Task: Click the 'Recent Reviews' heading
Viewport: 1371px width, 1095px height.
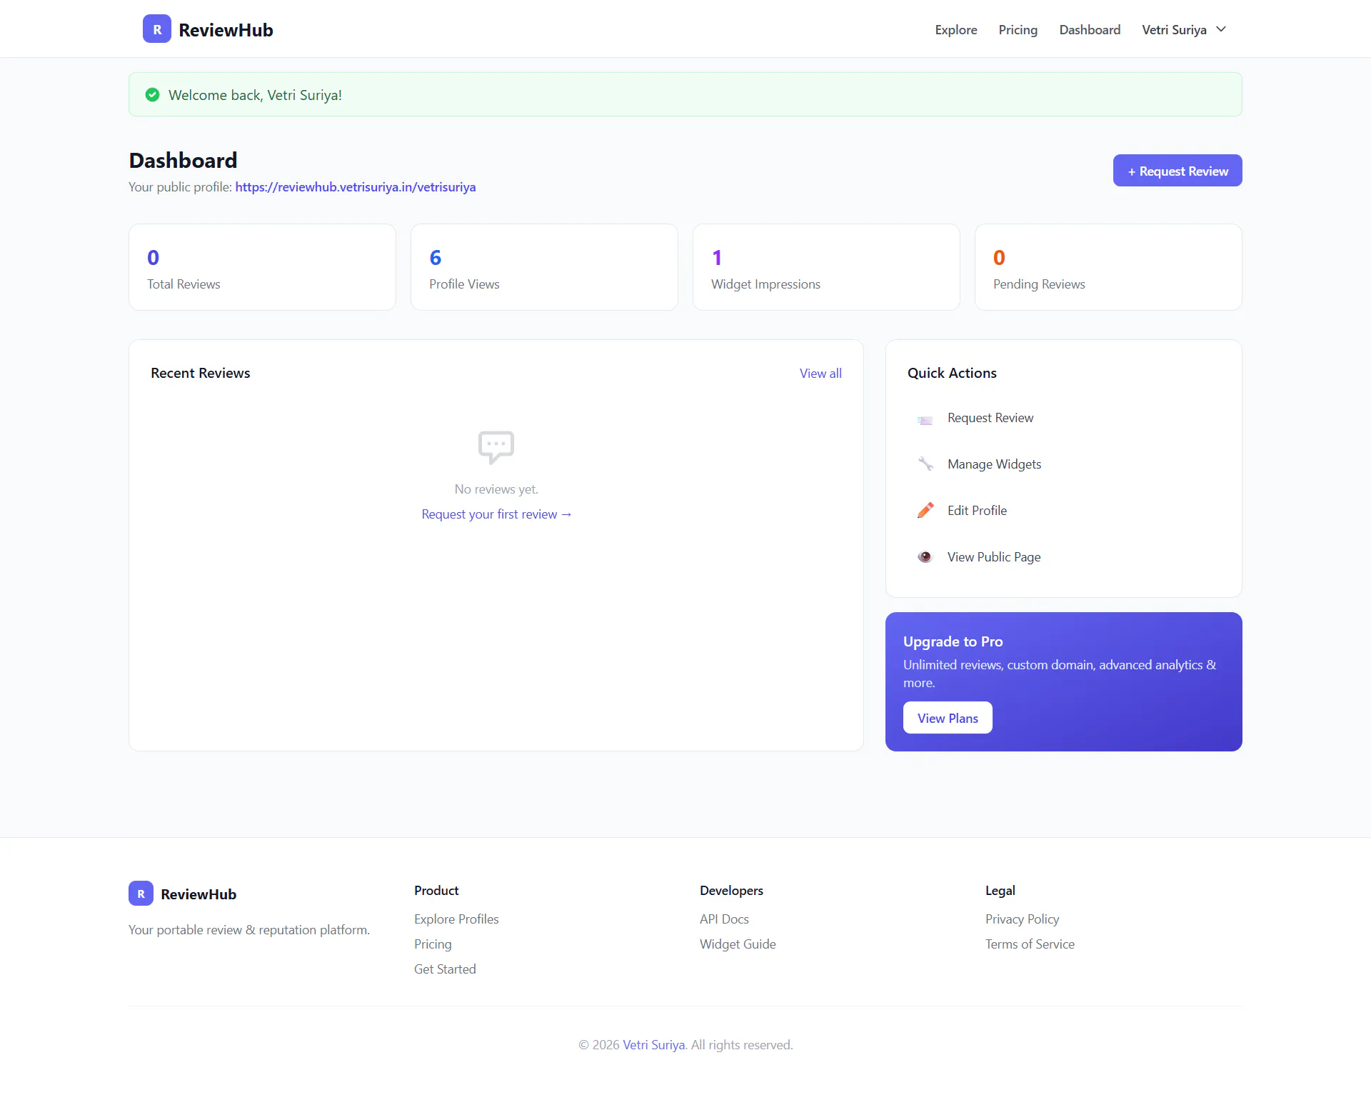Action: (201, 373)
